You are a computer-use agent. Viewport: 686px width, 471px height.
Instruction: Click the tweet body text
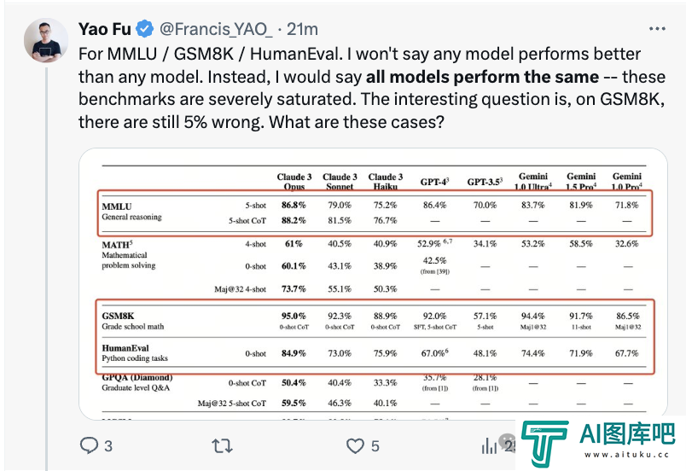372,88
